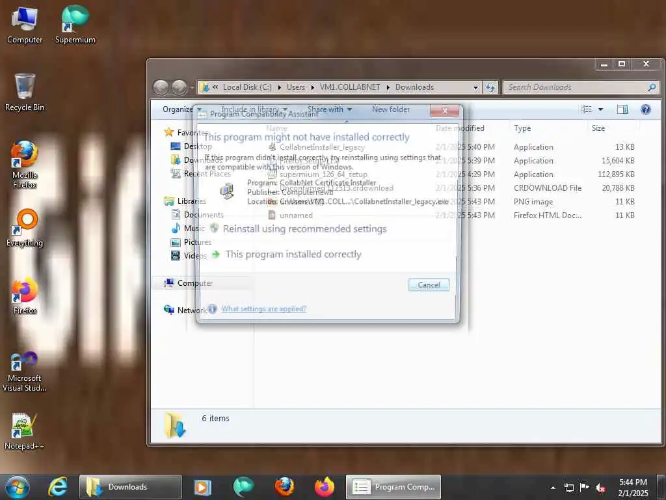This screenshot has width=666, height=500.
Task: Select the Mozilla Firefox desktop shortcut
Action: [24, 165]
